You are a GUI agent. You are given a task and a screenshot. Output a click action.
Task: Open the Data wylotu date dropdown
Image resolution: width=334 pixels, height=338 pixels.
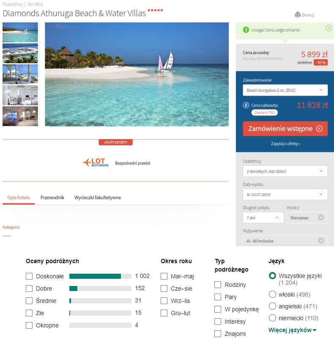click(285, 195)
